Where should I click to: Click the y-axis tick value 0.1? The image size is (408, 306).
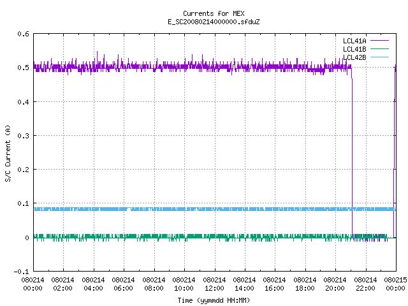tap(23, 203)
